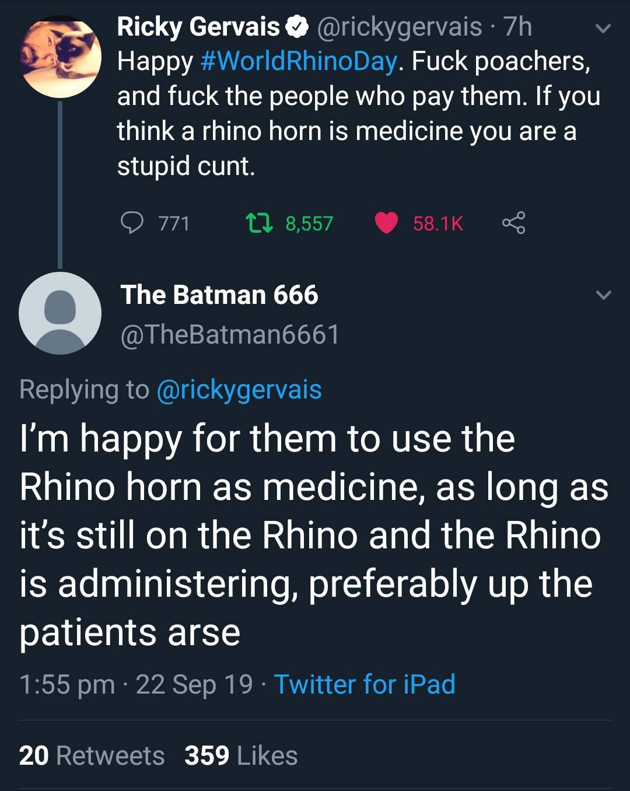Open The Batman 666's default avatar
Image resolution: width=630 pixels, height=791 pixels.
point(60,313)
